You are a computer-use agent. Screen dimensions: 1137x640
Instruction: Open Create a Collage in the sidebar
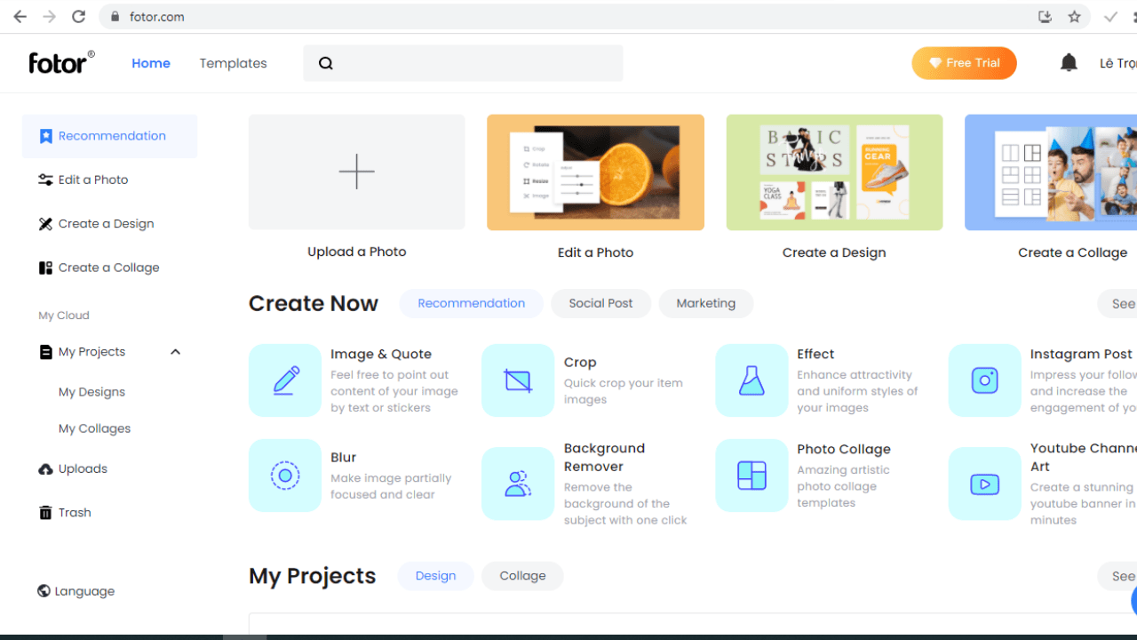[99, 268]
